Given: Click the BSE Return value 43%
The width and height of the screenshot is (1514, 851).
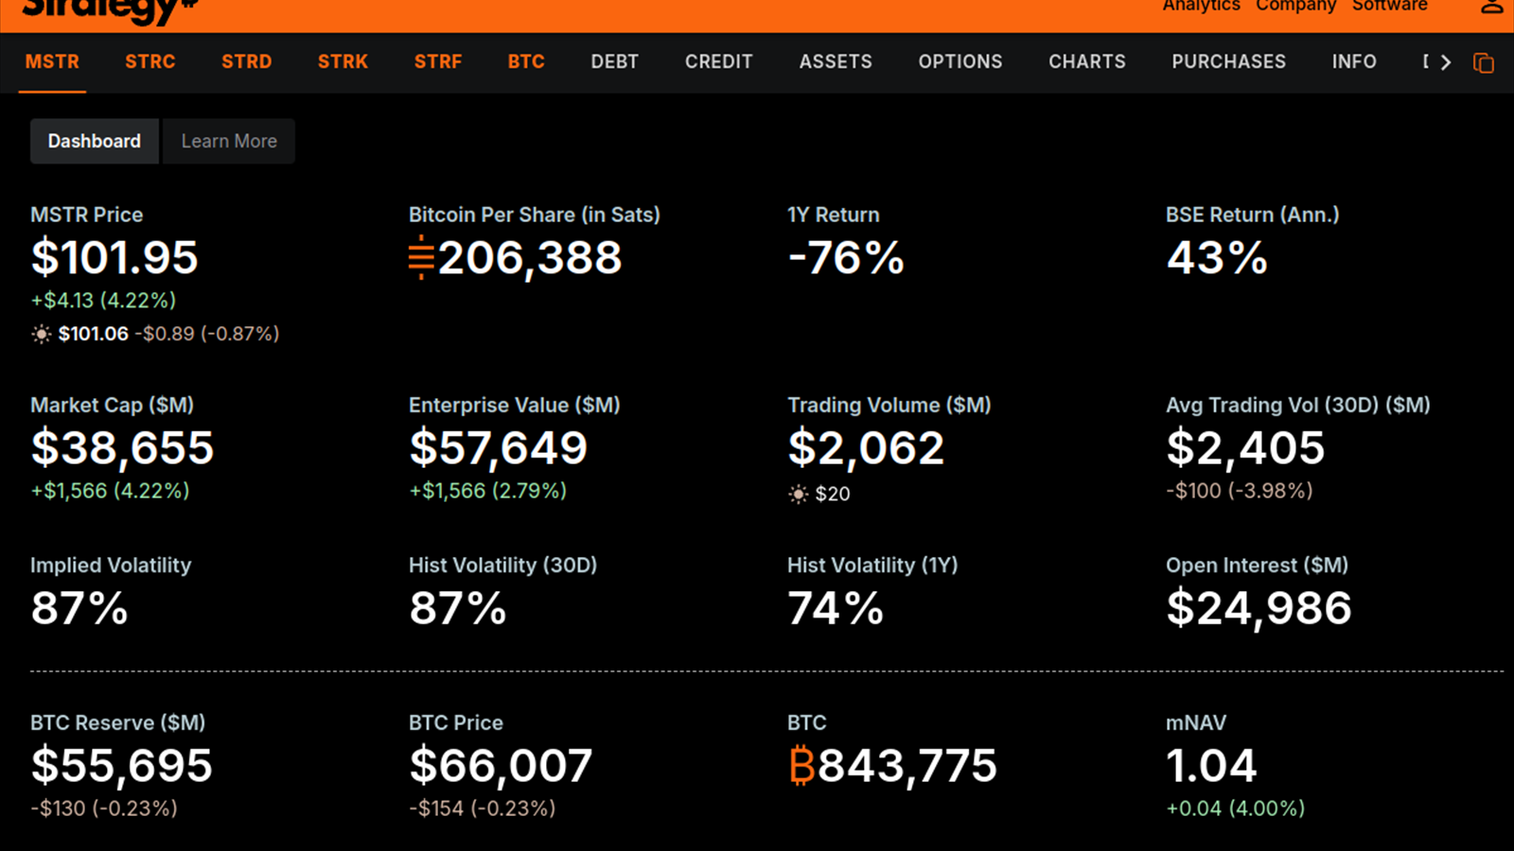Looking at the screenshot, I should click(x=1217, y=257).
